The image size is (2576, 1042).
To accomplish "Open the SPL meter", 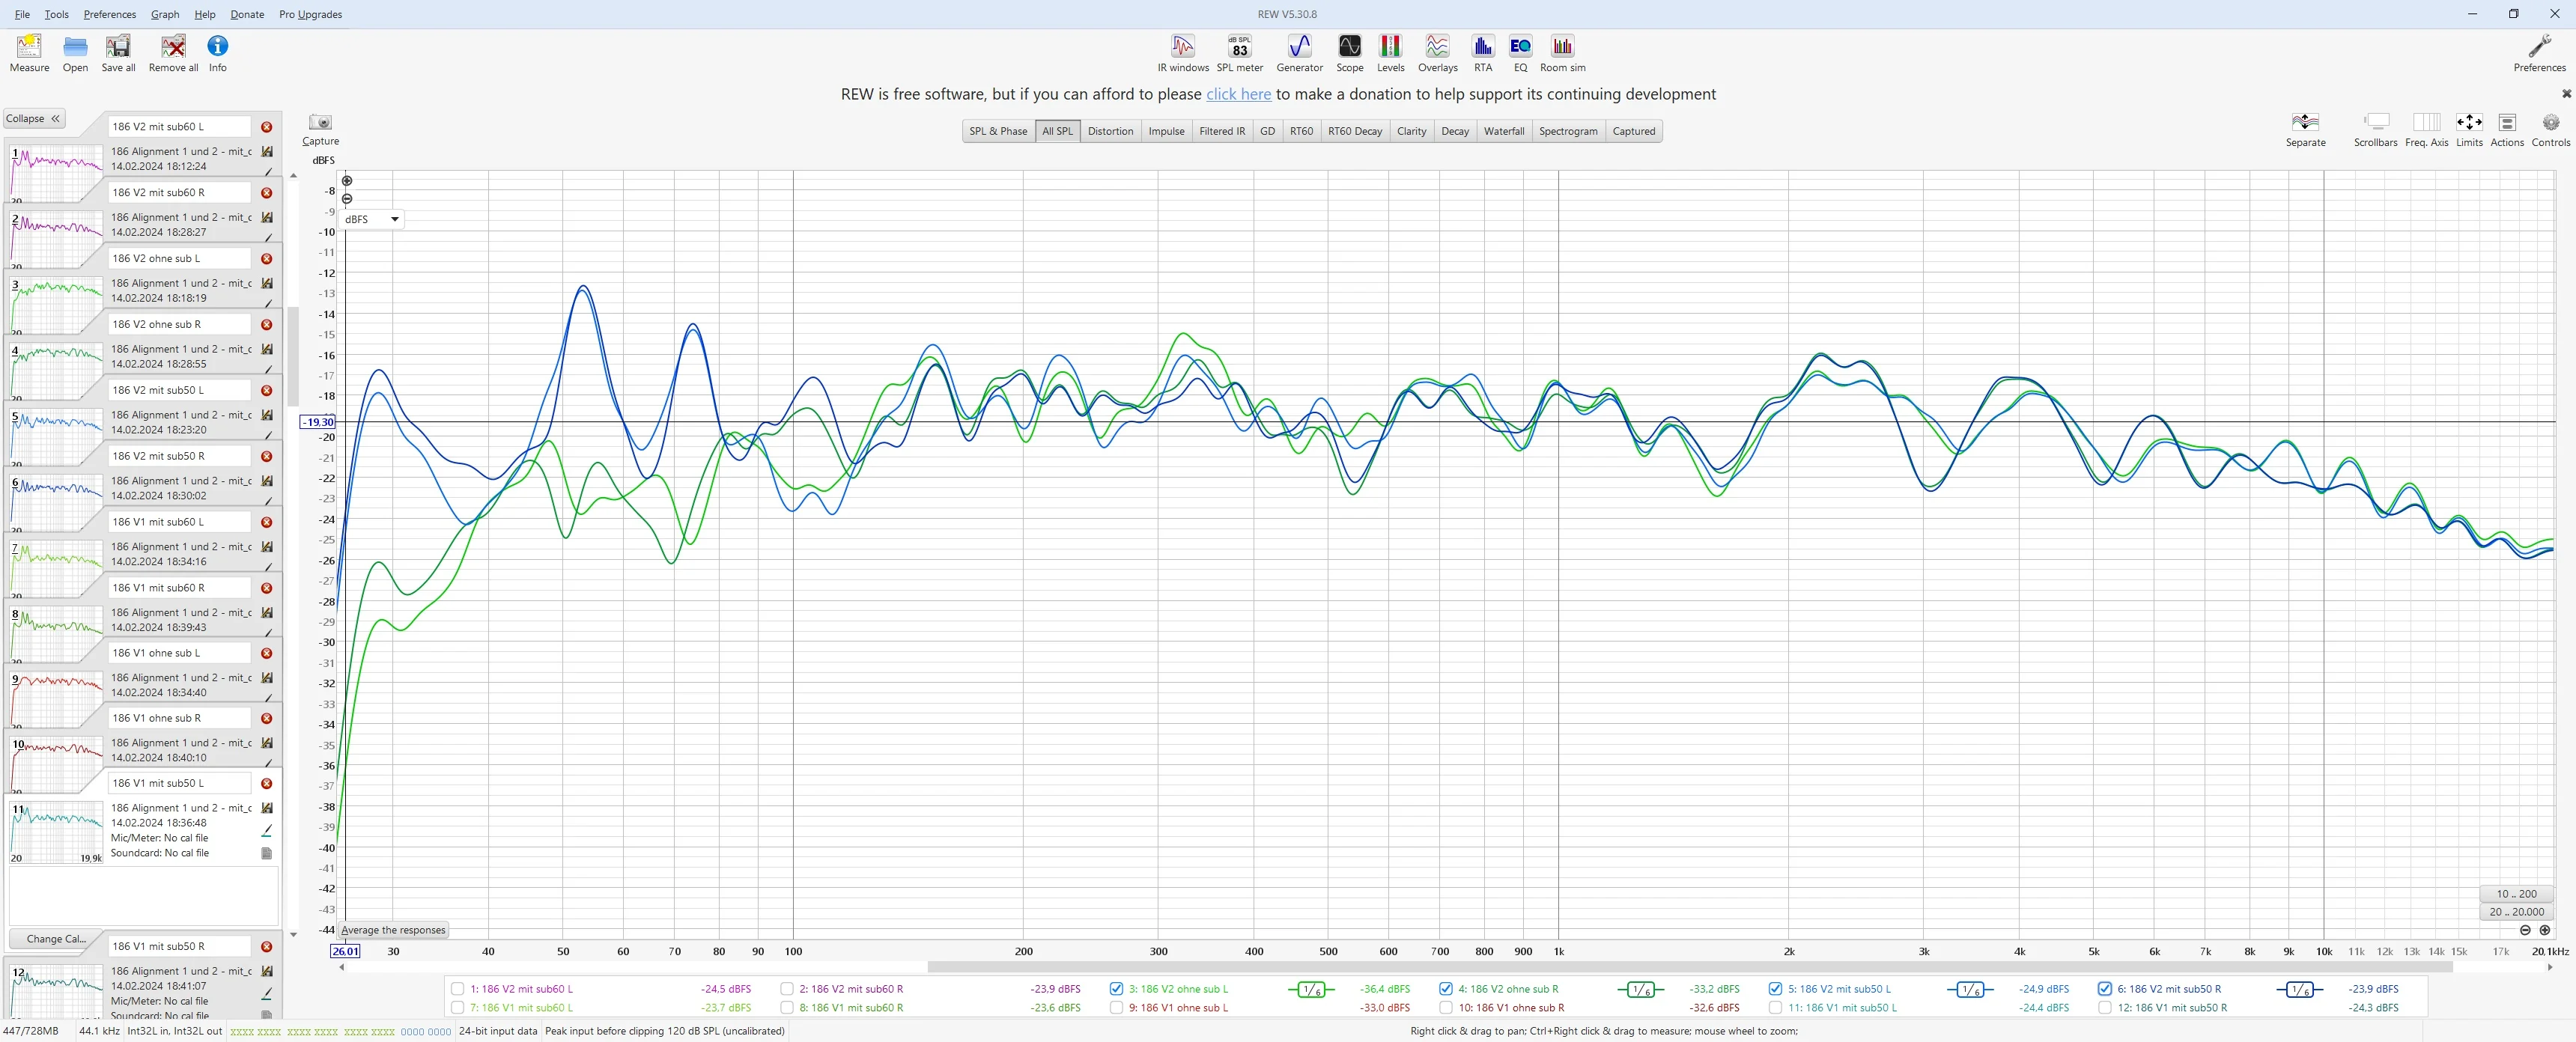I will tap(1239, 53).
